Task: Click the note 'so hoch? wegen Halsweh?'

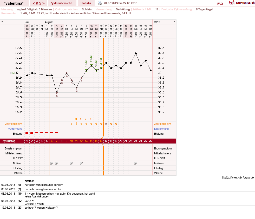Action: [41, 208]
